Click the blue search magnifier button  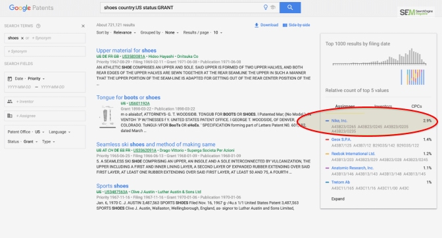click(x=290, y=8)
